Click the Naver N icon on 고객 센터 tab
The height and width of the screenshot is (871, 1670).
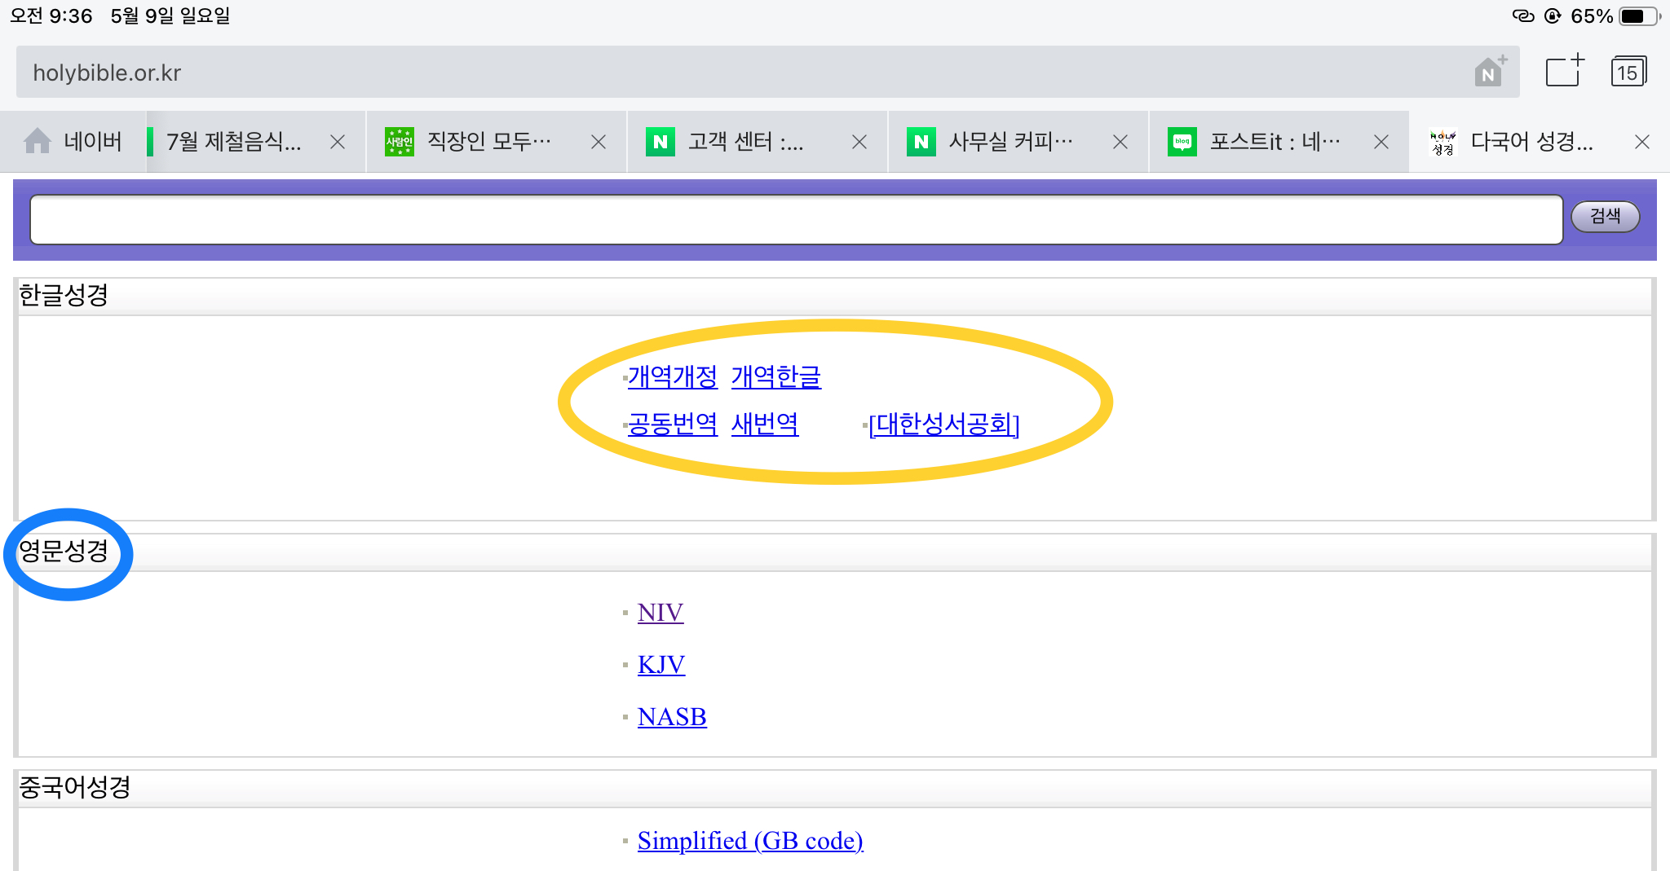click(660, 142)
